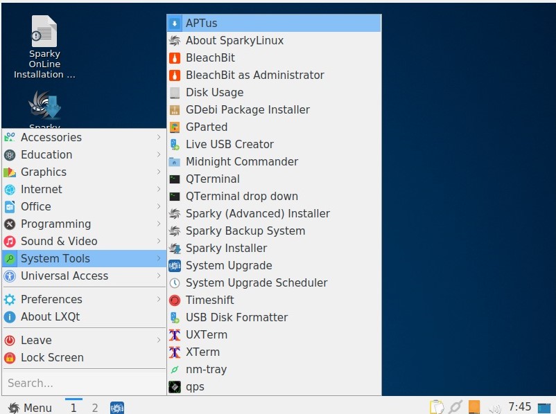Click the orange BleachBit icon, not the Administrator one

[175, 57]
